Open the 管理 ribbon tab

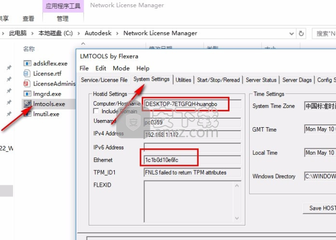pyautogui.click(x=62, y=19)
